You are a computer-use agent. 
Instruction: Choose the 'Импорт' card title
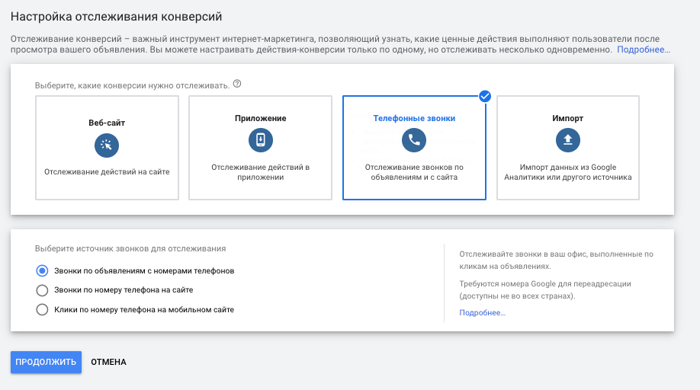[x=568, y=119]
